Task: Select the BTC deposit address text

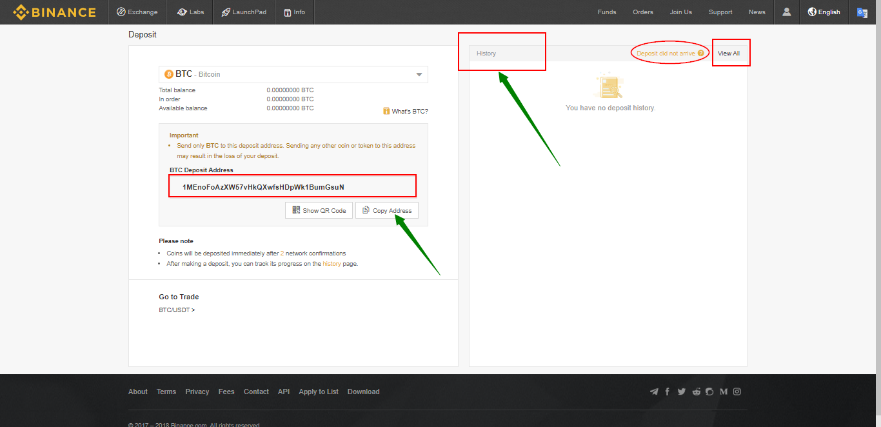Action: (x=263, y=187)
